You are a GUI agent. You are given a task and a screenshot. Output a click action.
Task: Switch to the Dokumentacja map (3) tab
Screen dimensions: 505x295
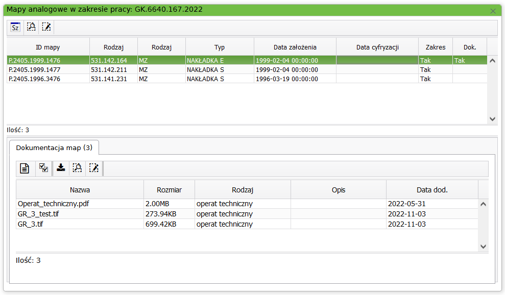(x=54, y=147)
